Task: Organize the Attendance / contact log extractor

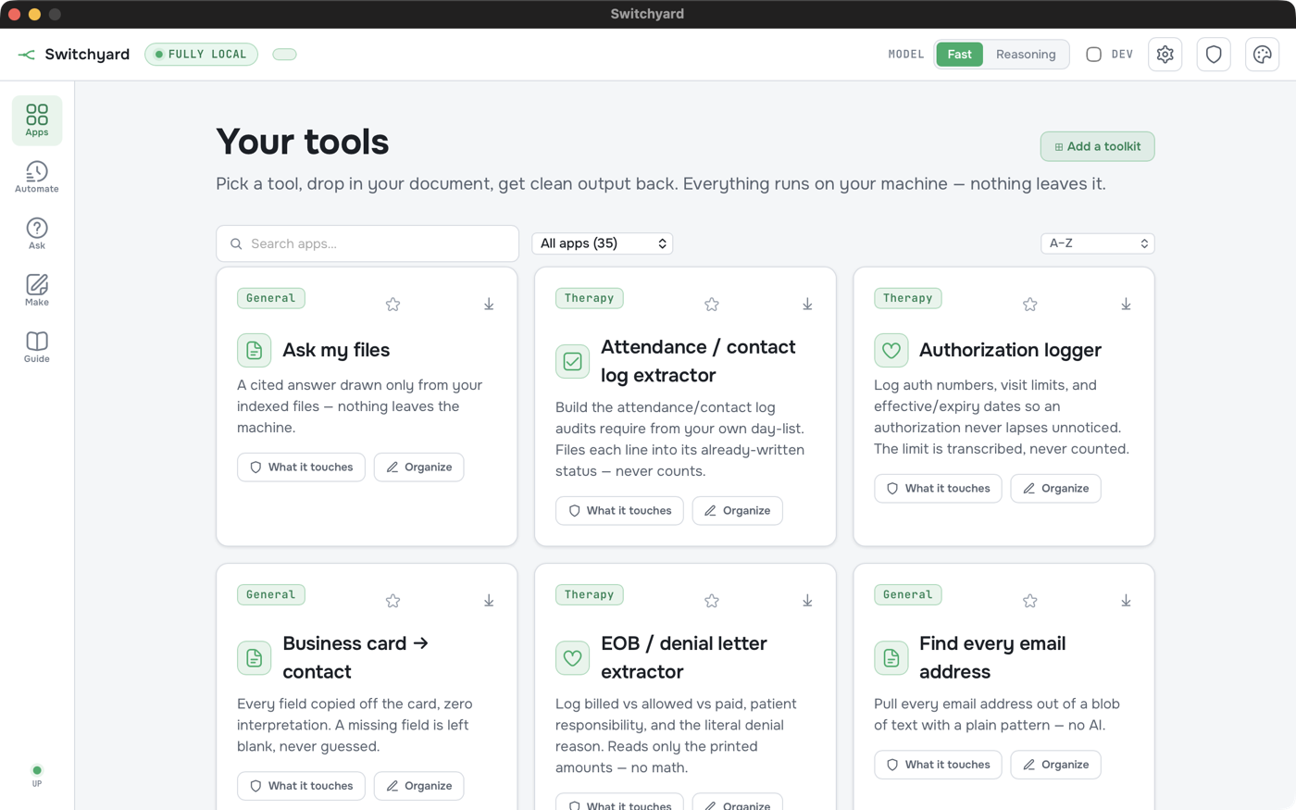Action: pos(738,511)
